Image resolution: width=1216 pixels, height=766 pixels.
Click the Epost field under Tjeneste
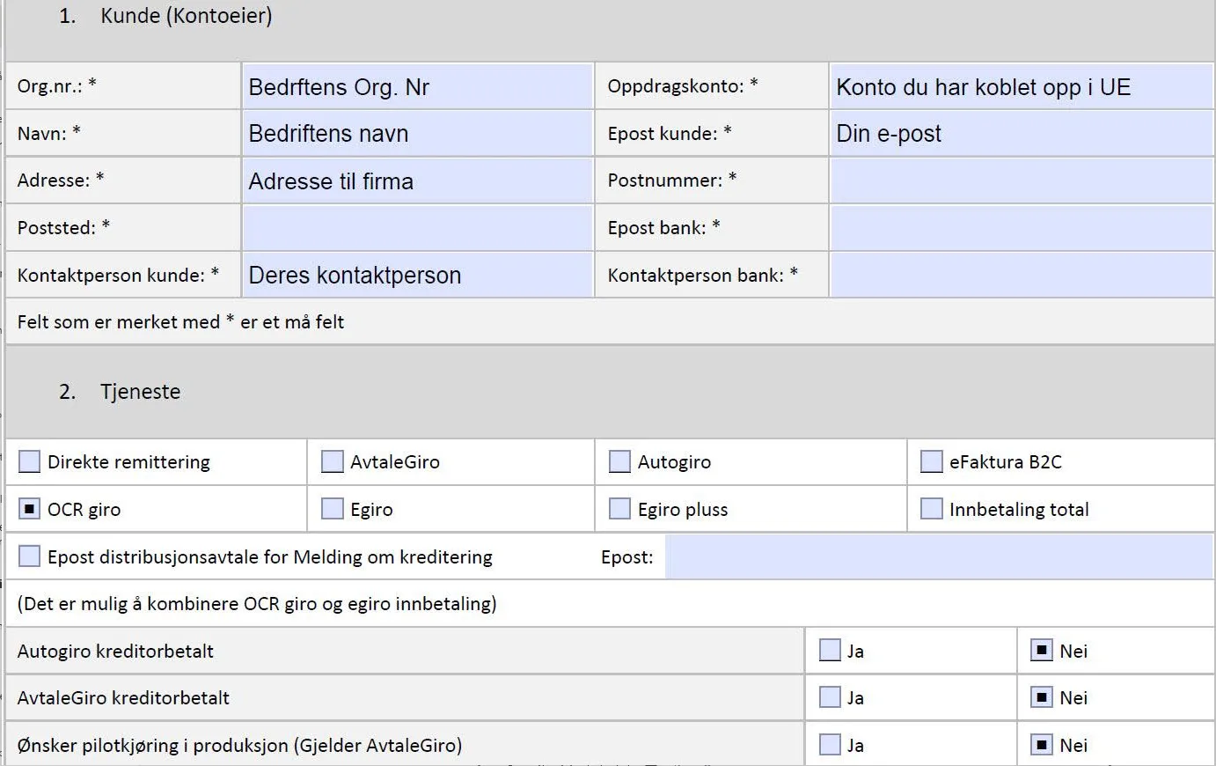938,557
